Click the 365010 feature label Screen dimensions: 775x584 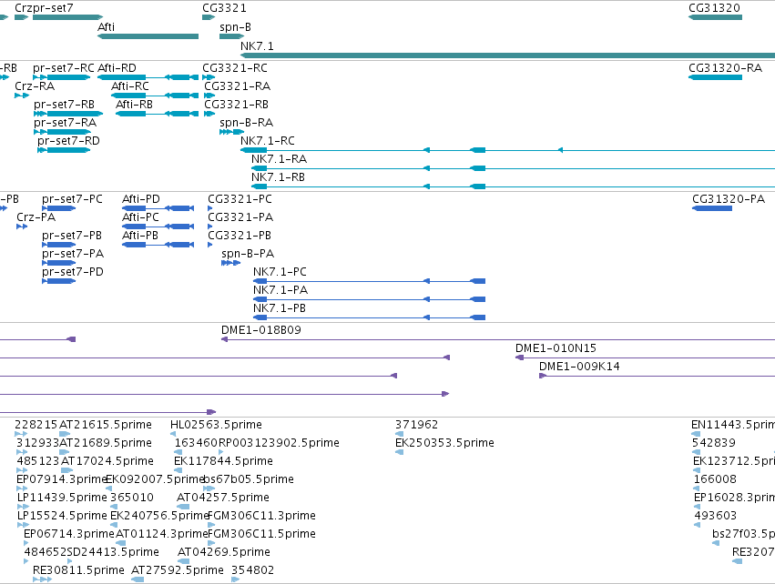point(132,498)
